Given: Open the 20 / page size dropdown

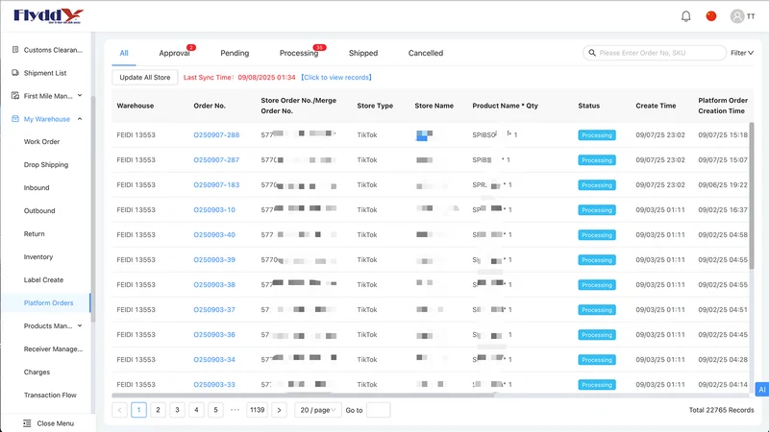Looking at the screenshot, I should (318, 410).
